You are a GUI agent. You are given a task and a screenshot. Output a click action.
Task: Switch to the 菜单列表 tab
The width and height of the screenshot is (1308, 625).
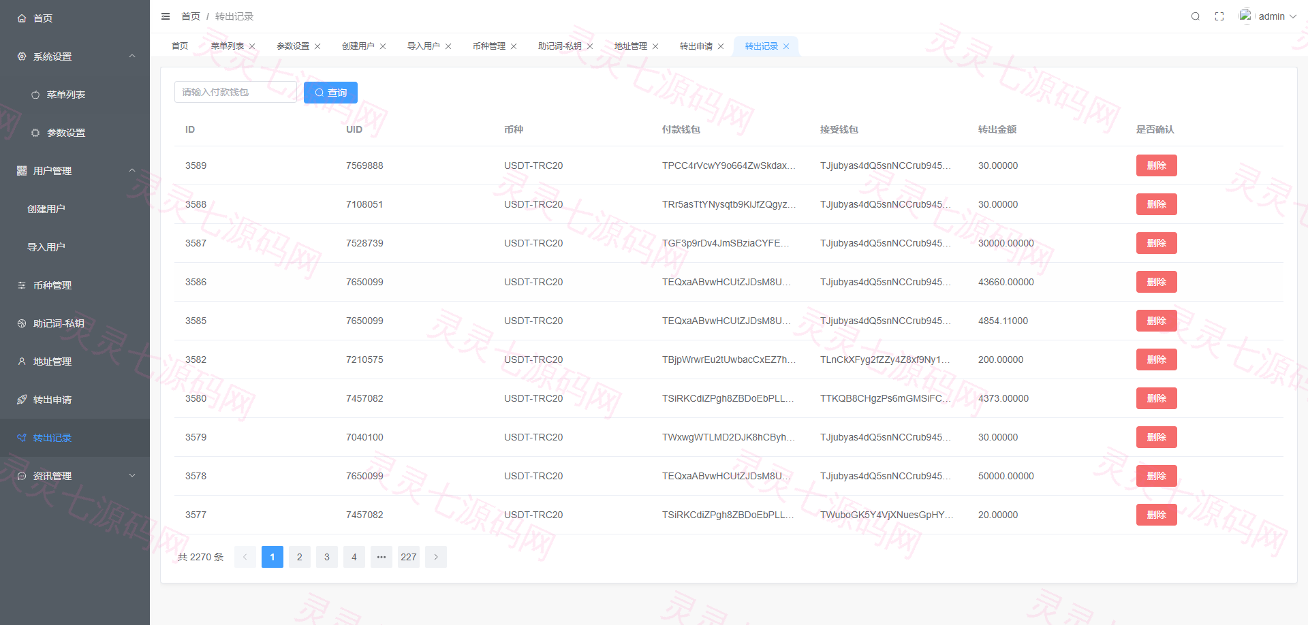(x=228, y=46)
